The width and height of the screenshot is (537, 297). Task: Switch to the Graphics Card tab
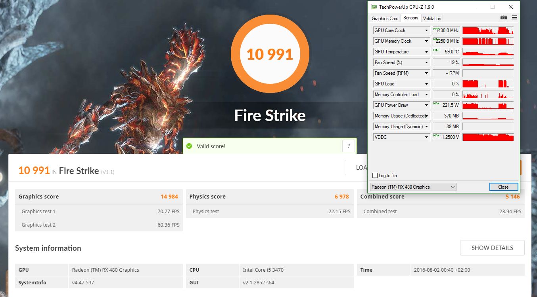(x=385, y=19)
